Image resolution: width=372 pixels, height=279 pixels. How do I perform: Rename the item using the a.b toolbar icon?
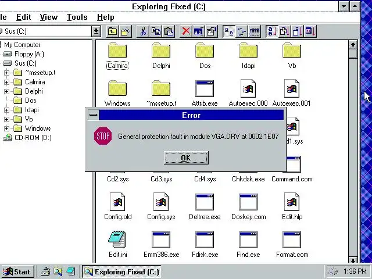point(199,31)
